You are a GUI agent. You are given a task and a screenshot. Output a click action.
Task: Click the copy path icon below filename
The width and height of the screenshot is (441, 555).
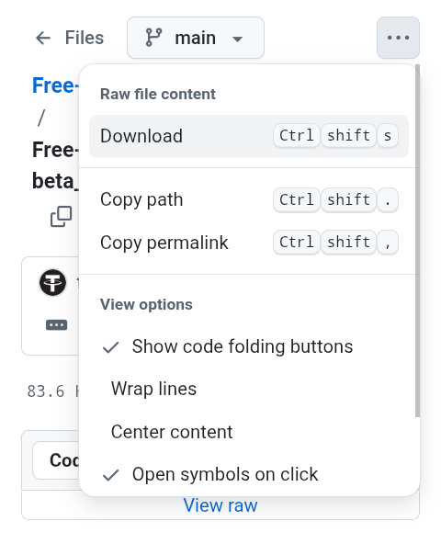(62, 216)
